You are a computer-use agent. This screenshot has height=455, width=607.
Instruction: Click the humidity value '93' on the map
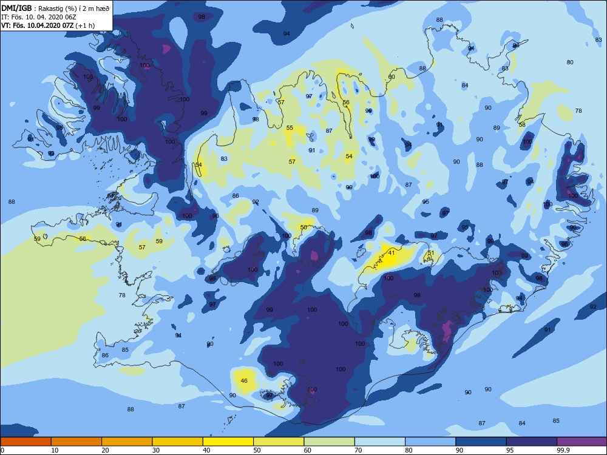point(51,153)
